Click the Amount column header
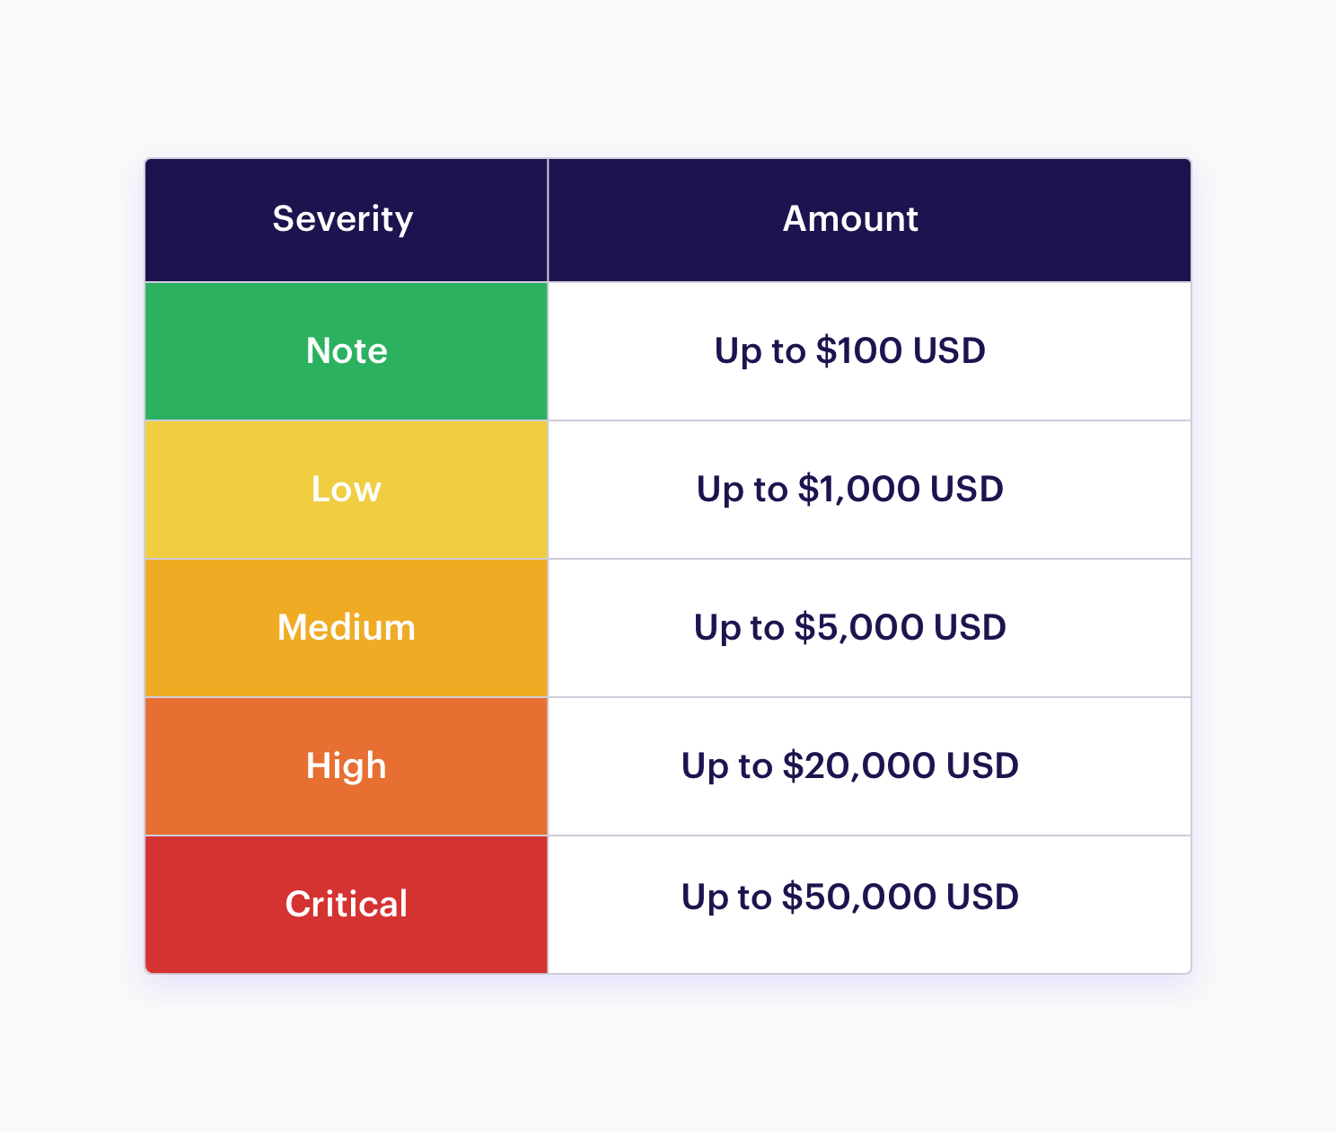The height and width of the screenshot is (1132, 1336). click(869, 220)
